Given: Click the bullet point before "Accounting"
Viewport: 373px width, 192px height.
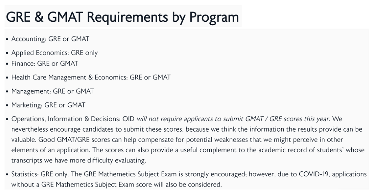Looking at the screenshot, I should pos(7,39).
